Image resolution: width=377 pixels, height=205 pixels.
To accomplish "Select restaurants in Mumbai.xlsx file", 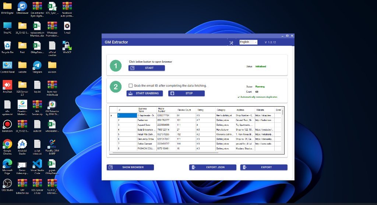I will (x=37, y=29).
